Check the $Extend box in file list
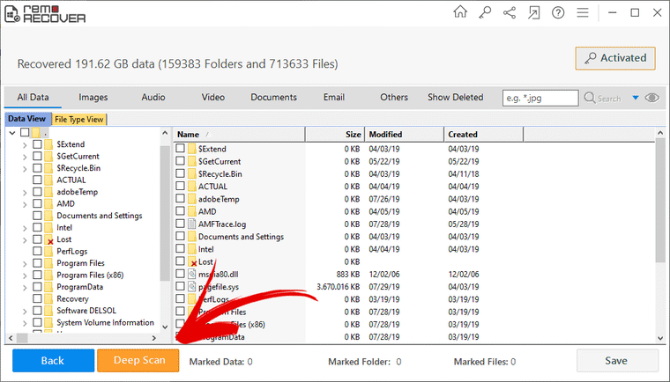The height and width of the screenshot is (382, 670). [x=180, y=150]
